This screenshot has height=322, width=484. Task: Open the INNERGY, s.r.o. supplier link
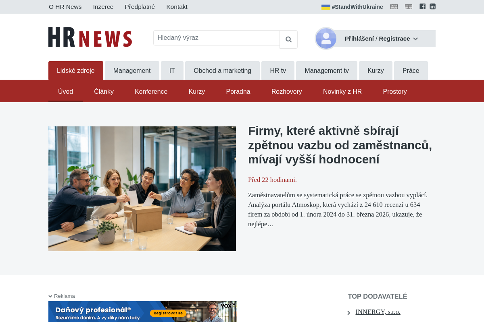(378, 312)
